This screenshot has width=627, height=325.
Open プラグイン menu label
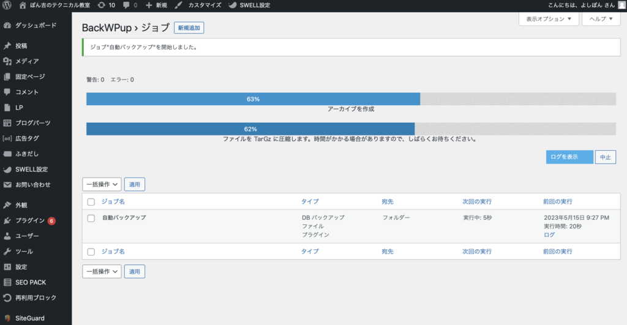tap(30, 221)
